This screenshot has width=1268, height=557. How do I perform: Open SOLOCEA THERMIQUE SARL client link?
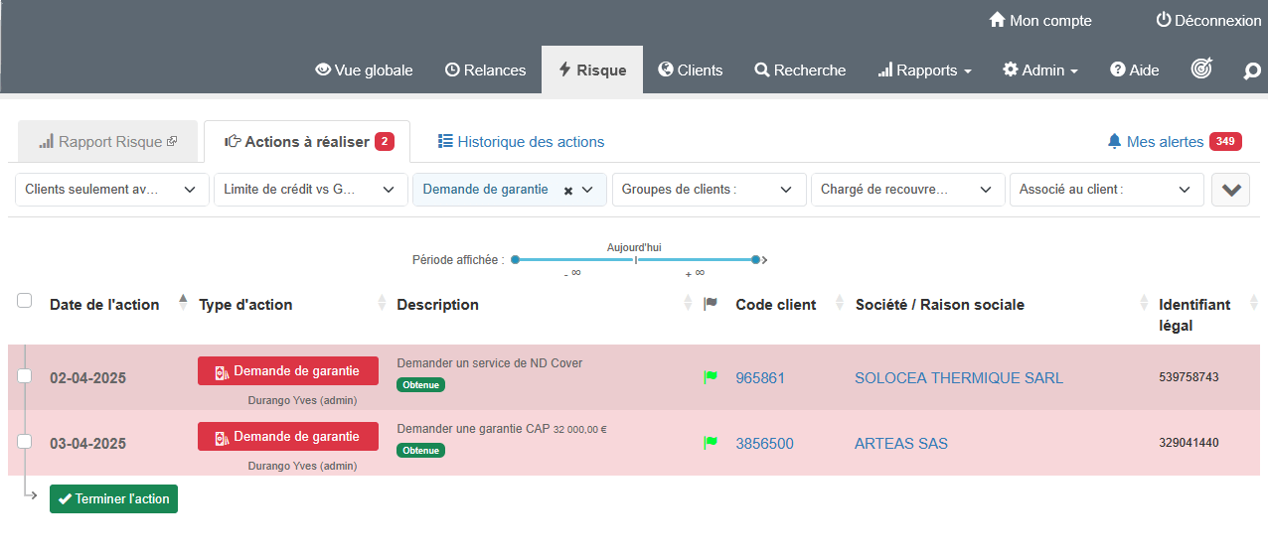[x=958, y=377]
